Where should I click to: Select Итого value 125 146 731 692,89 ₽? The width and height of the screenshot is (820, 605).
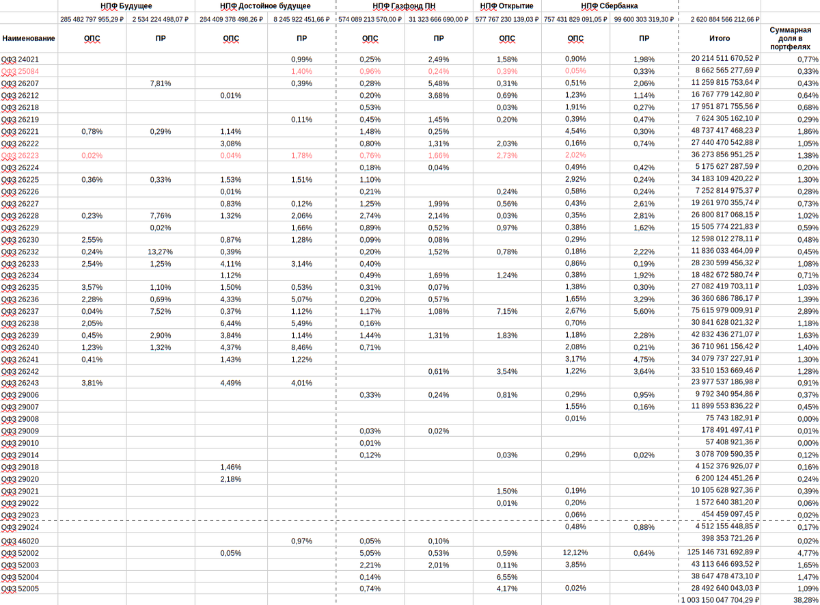722,552
